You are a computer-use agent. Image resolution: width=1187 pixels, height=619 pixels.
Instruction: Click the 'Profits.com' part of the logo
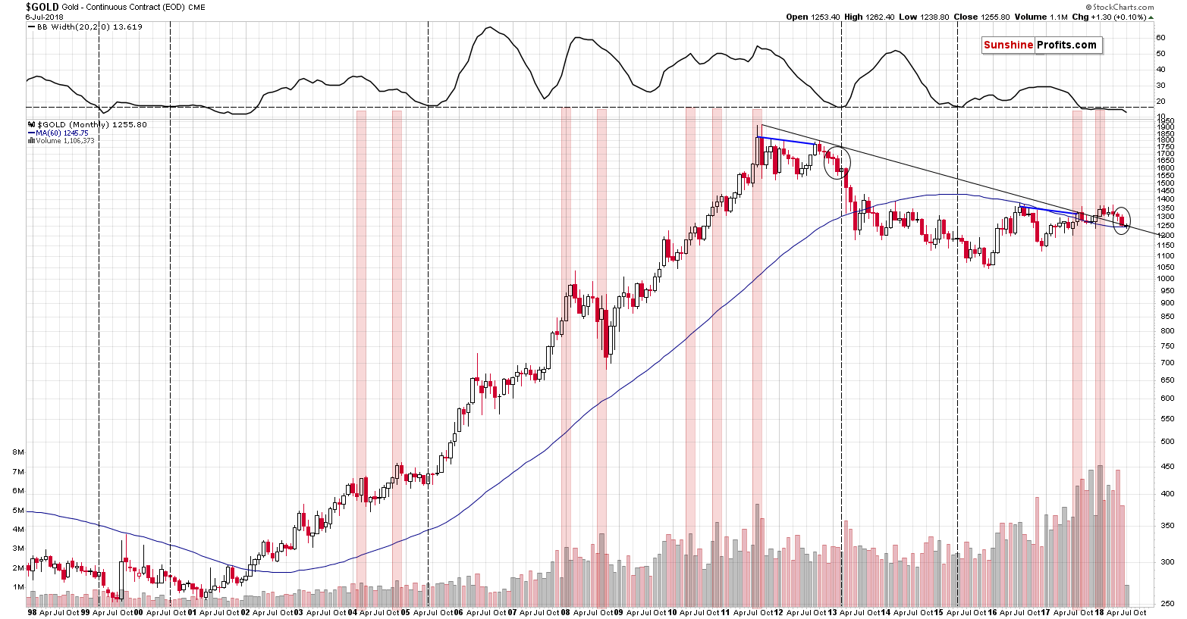click(1066, 45)
